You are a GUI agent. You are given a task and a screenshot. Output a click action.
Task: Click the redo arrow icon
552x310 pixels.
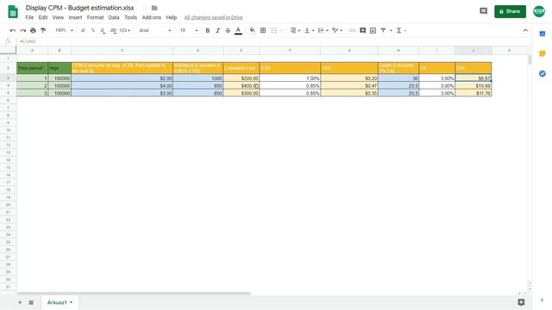point(23,31)
